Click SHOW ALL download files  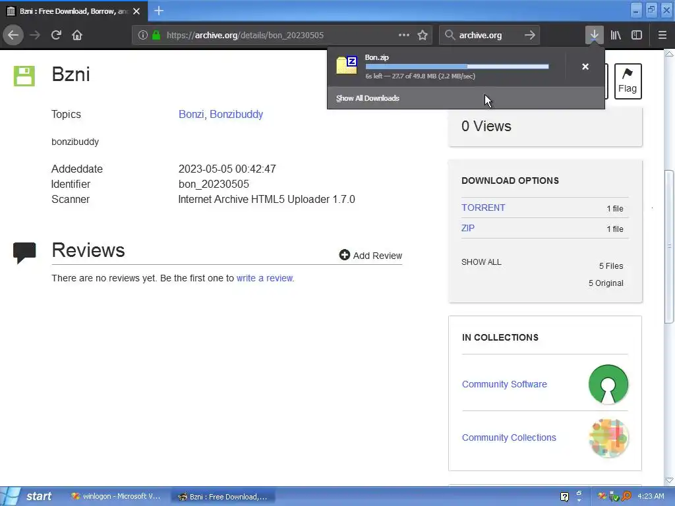pyautogui.click(x=481, y=262)
